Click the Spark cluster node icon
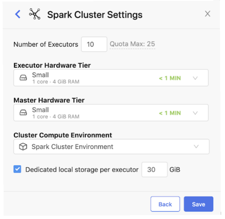The width and height of the screenshot is (225, 219). tap(34, 14)
